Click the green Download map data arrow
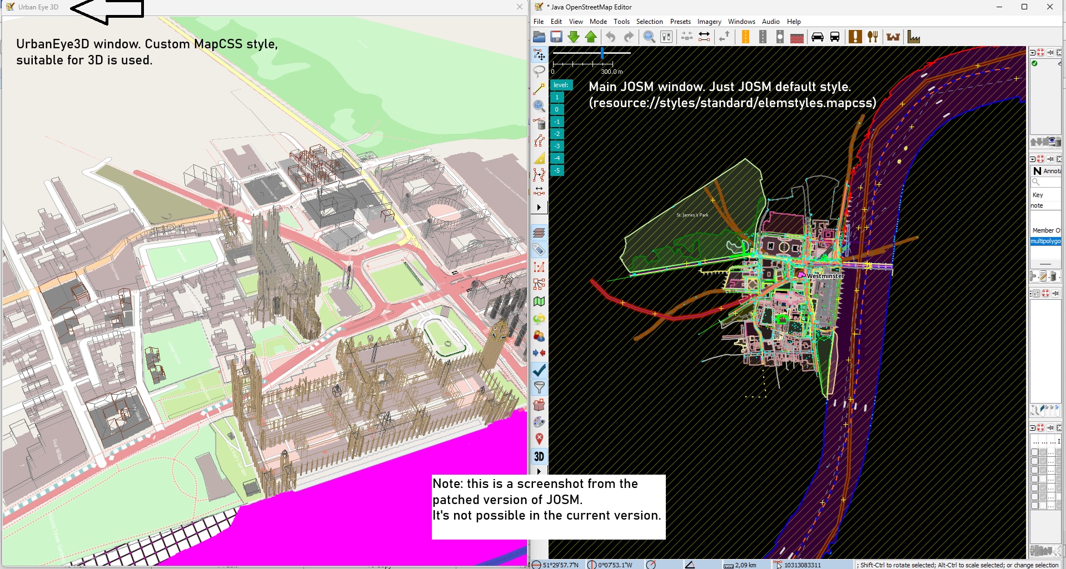Screen dimensions: 1066x569 point(574,37)
